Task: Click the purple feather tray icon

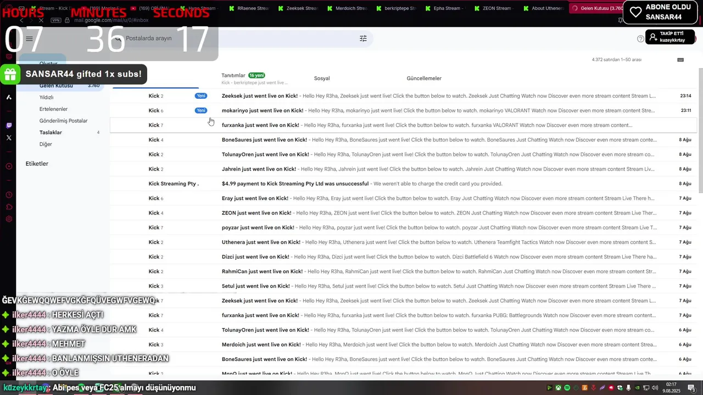Action: [x=602, y=388]
